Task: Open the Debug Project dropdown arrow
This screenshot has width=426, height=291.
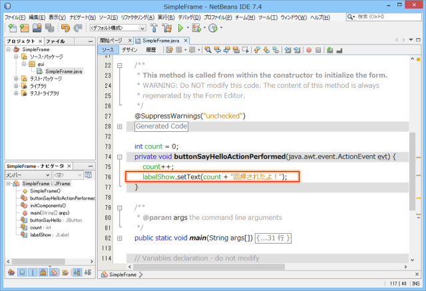Action: (x=204, y=28)
